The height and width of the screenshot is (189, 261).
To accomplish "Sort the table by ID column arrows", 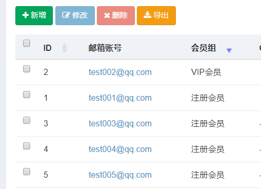I will coord(65,48).
